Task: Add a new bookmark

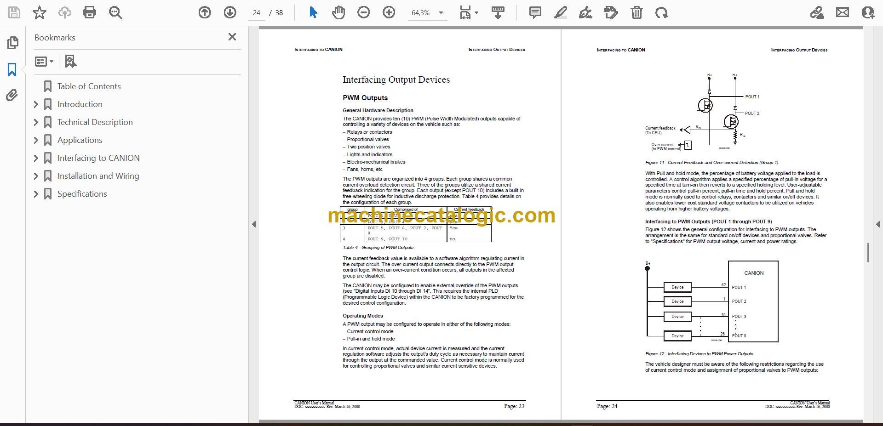Action: [x=70, y=61]
